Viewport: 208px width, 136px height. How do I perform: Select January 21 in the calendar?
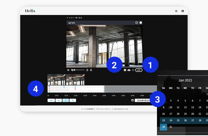[200, 114]
